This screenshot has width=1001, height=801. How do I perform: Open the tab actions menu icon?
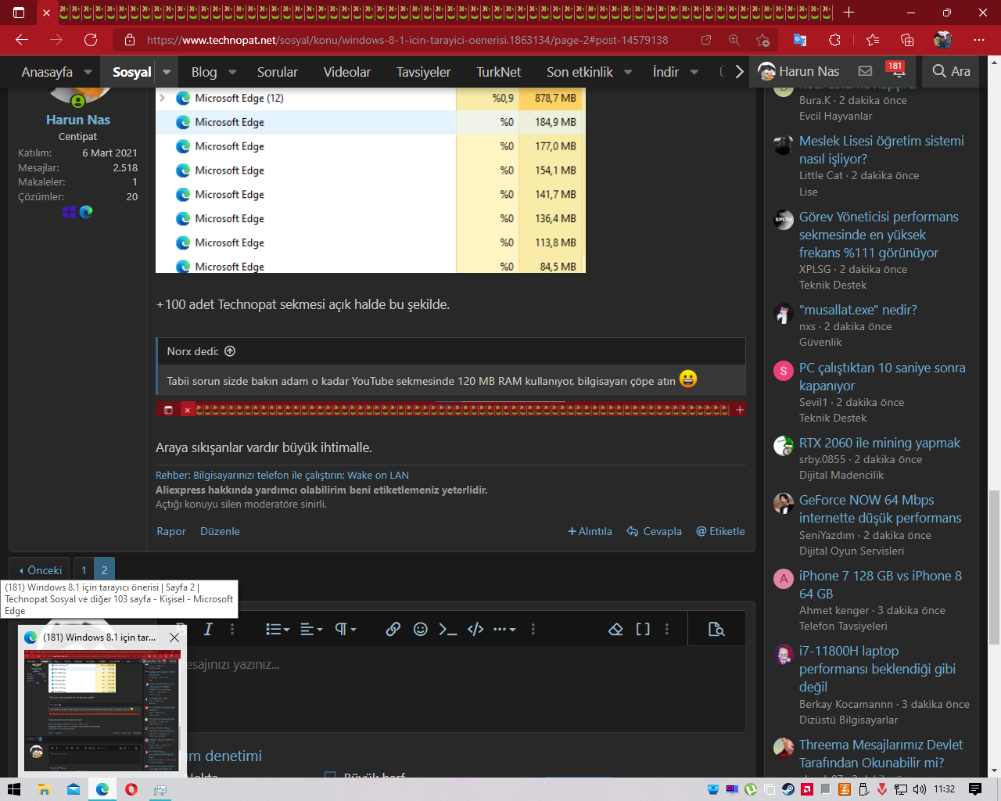(20, 13)
